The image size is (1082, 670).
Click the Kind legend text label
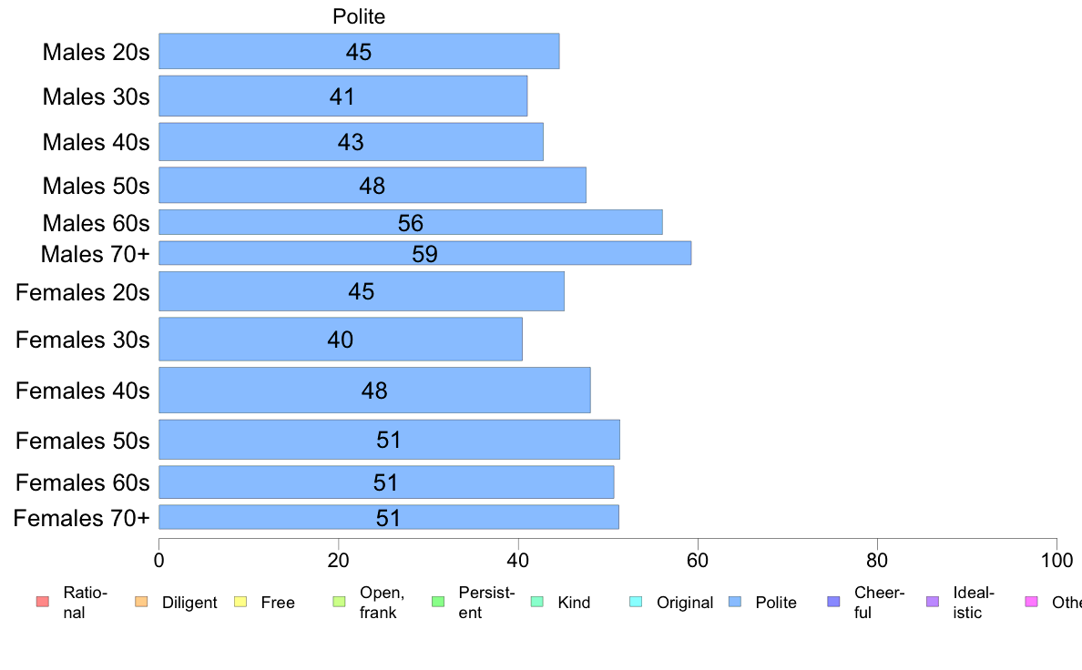574,603
